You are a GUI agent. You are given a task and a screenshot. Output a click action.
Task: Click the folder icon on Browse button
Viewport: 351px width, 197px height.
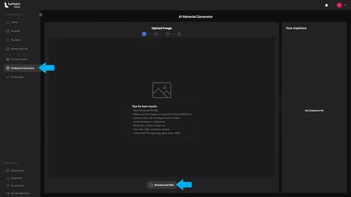pos(151,185)
